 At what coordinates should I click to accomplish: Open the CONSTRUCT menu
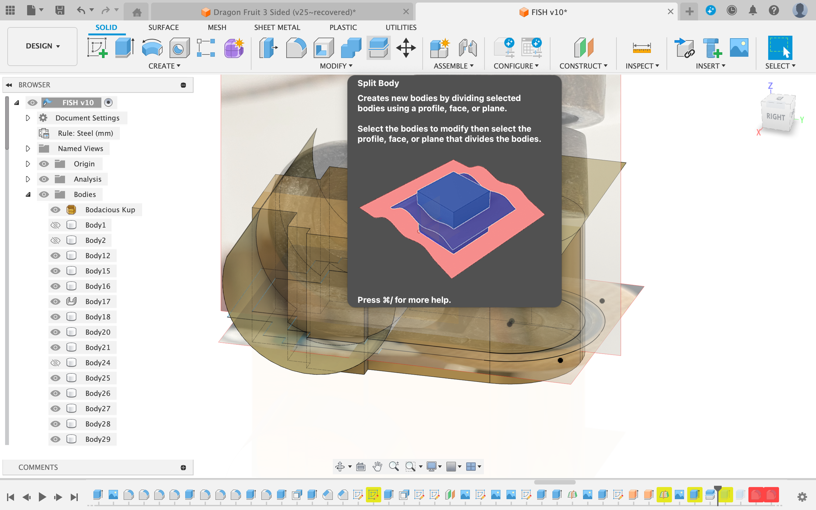coord(583,66)
